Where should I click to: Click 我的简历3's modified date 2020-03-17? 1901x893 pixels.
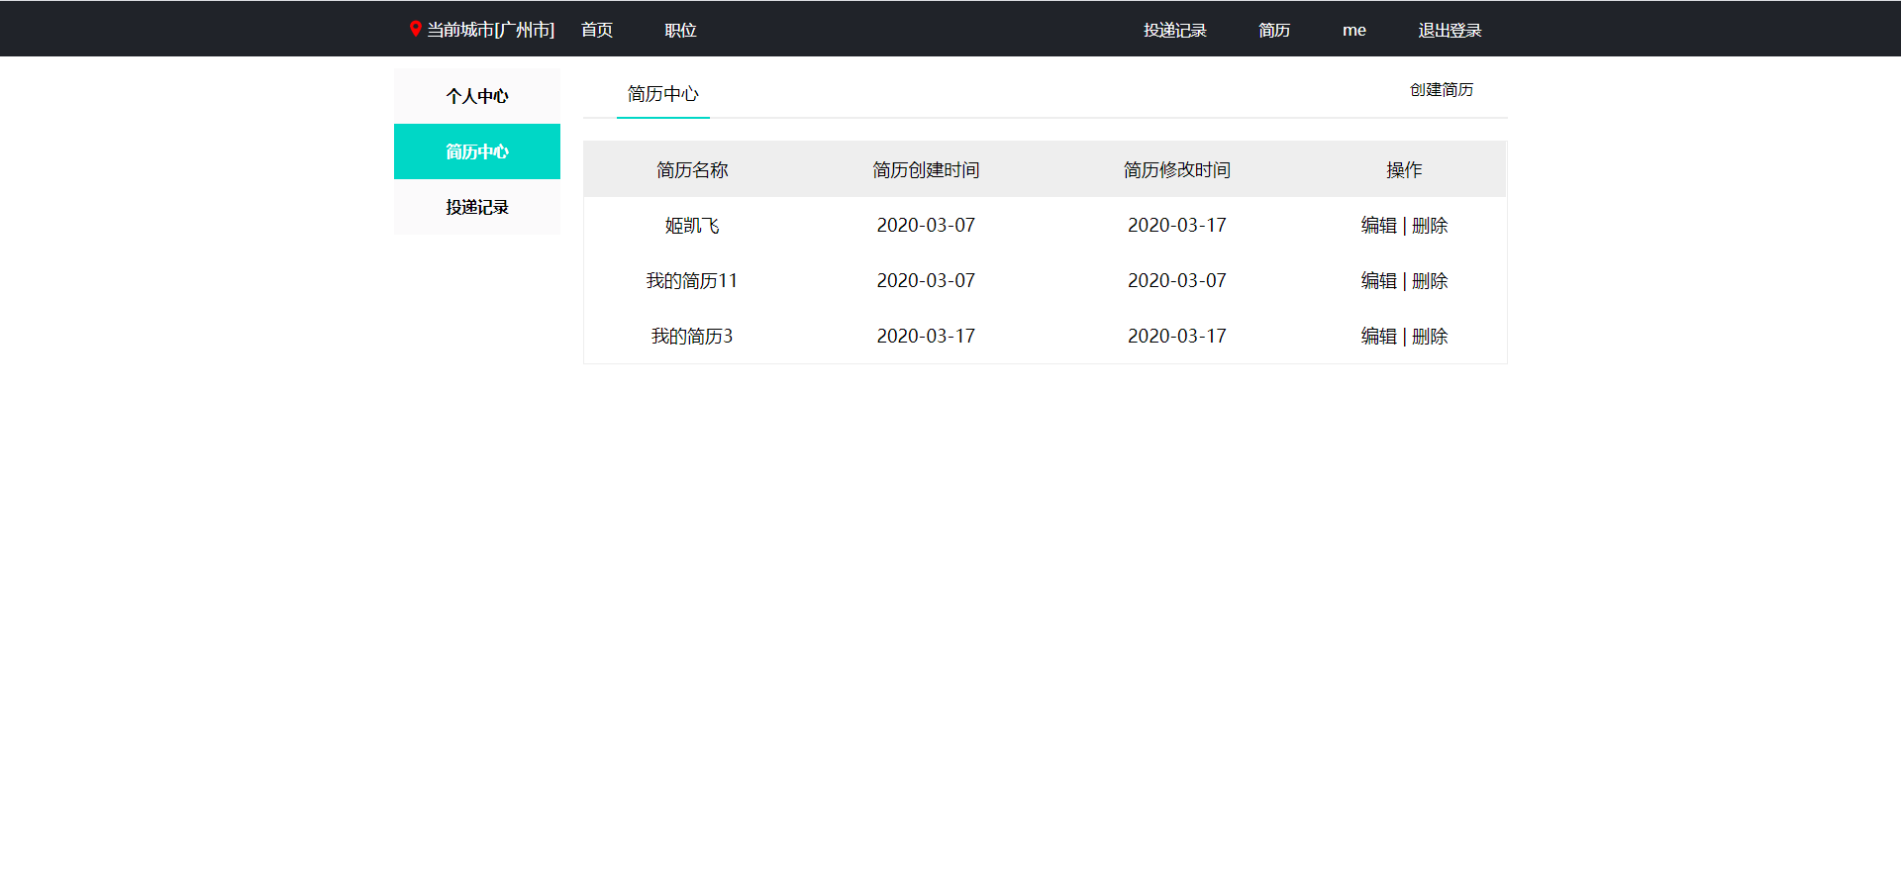click(x=1177, y=337)
